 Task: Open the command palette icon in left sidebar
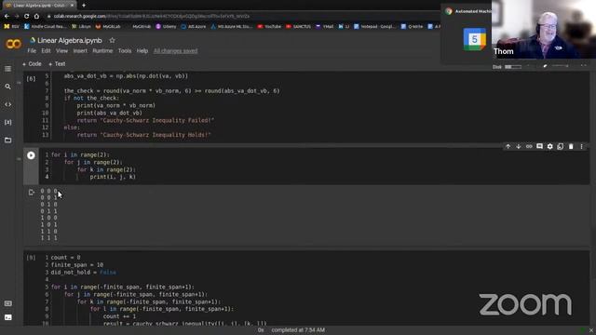point(8,303)
